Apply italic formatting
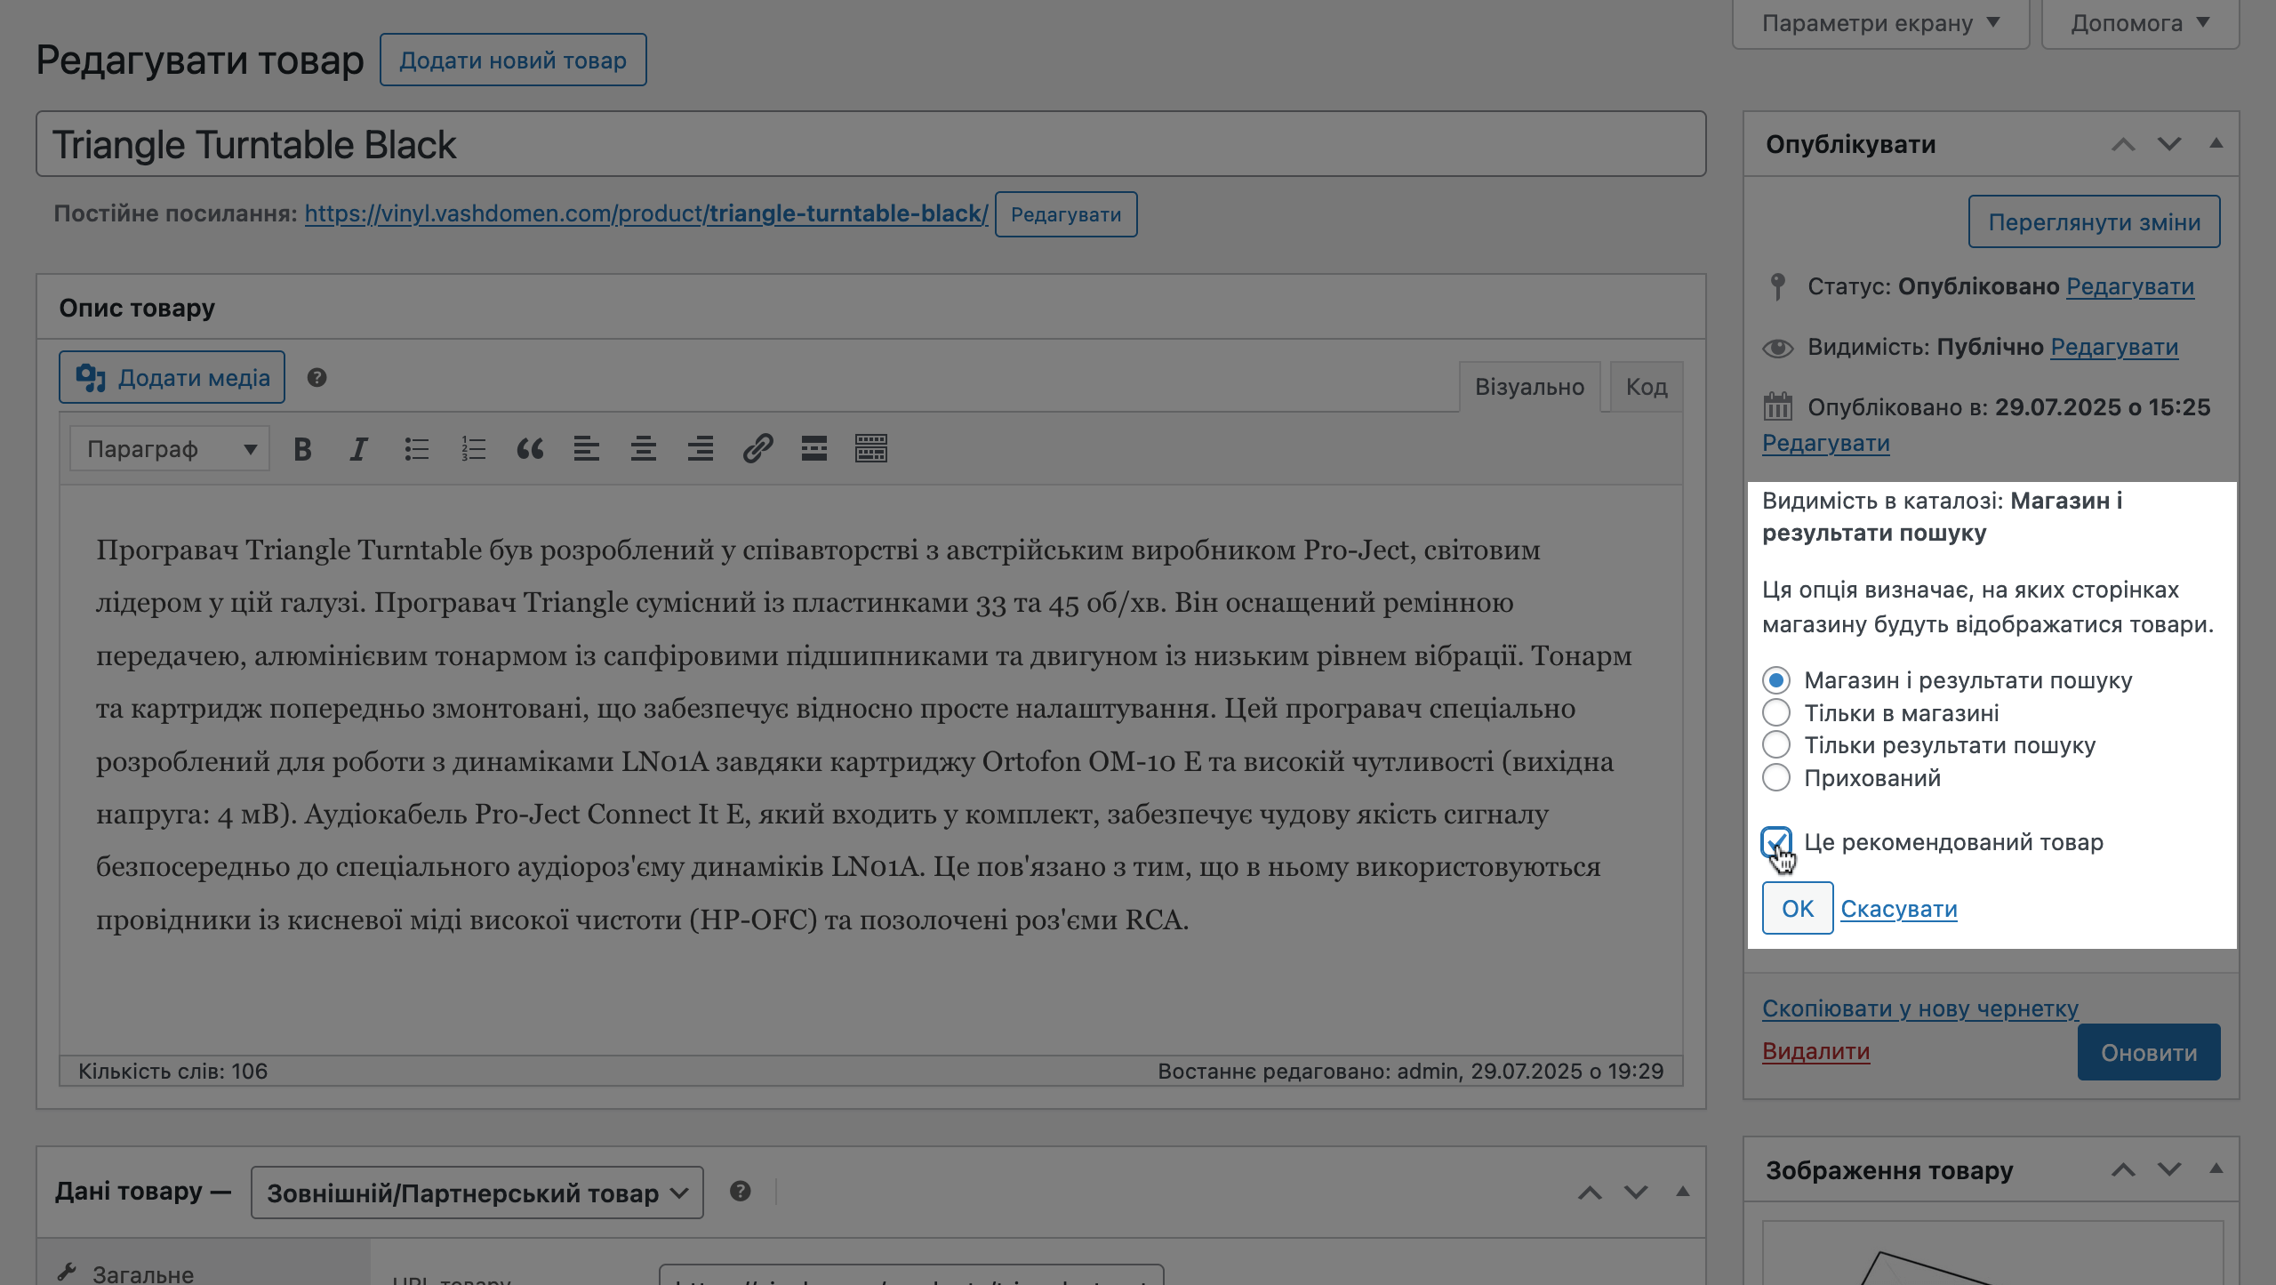The image size is (2276, 1285). click(358, 448)
